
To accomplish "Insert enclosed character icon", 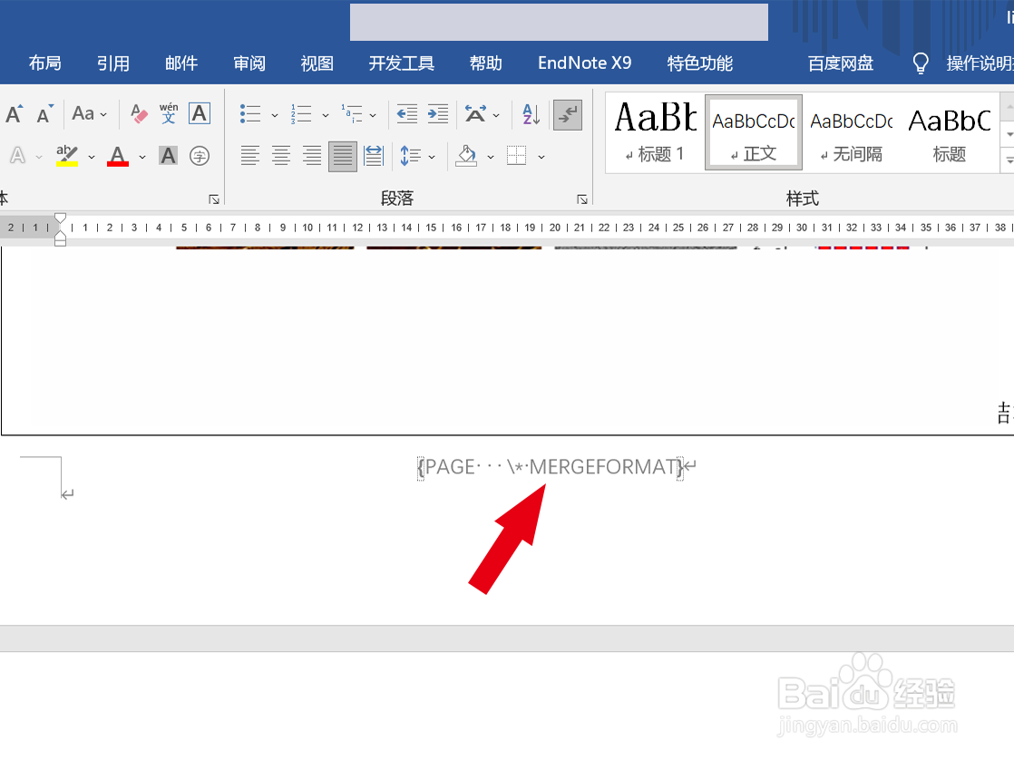I will click(x=200, y=155).
